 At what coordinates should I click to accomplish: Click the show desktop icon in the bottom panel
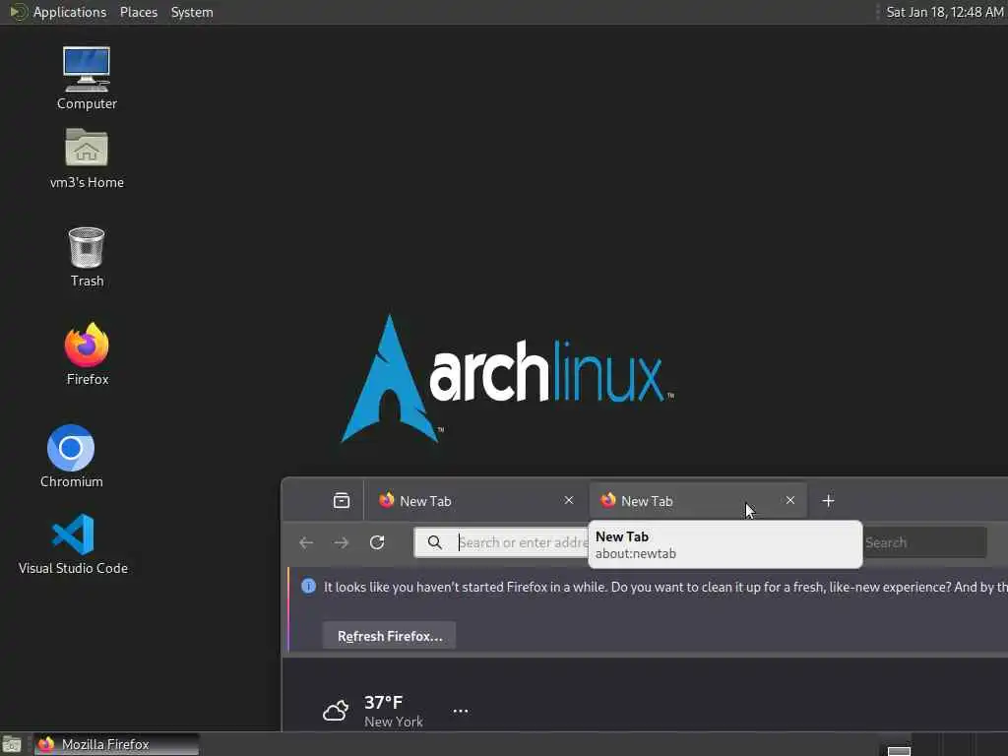[12, 745]
